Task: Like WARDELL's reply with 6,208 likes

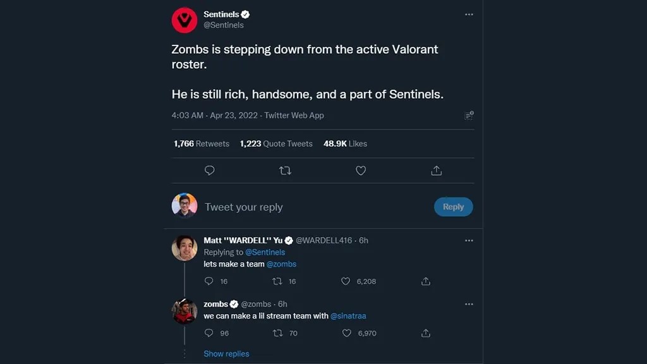Action: click(346, 281)
